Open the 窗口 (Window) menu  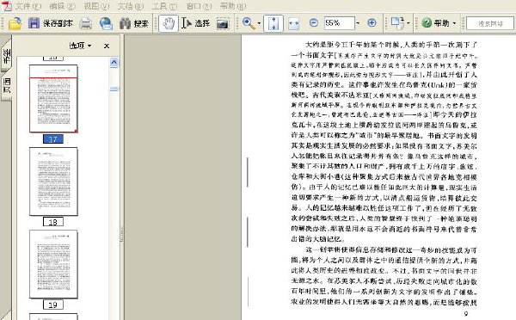pyautogui.click(x=199, y=6)
